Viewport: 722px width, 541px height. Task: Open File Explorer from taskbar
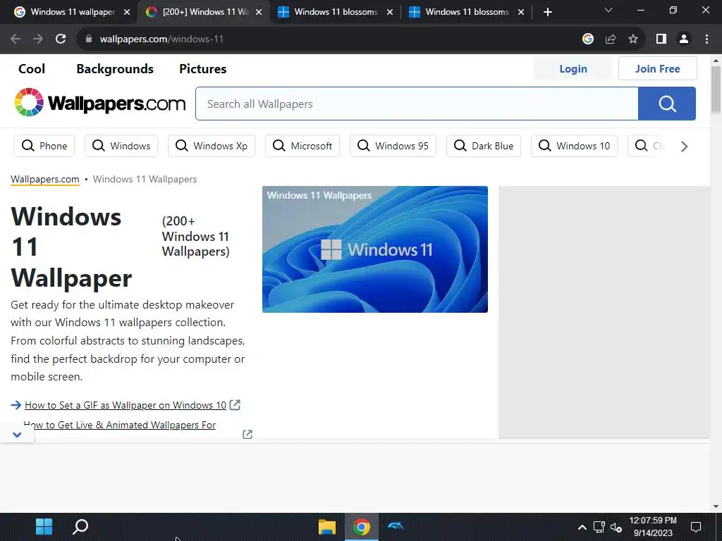327,527
